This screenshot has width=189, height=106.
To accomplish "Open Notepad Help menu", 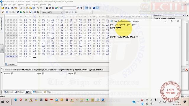I will pyautogui.click(x=134, y=25).
